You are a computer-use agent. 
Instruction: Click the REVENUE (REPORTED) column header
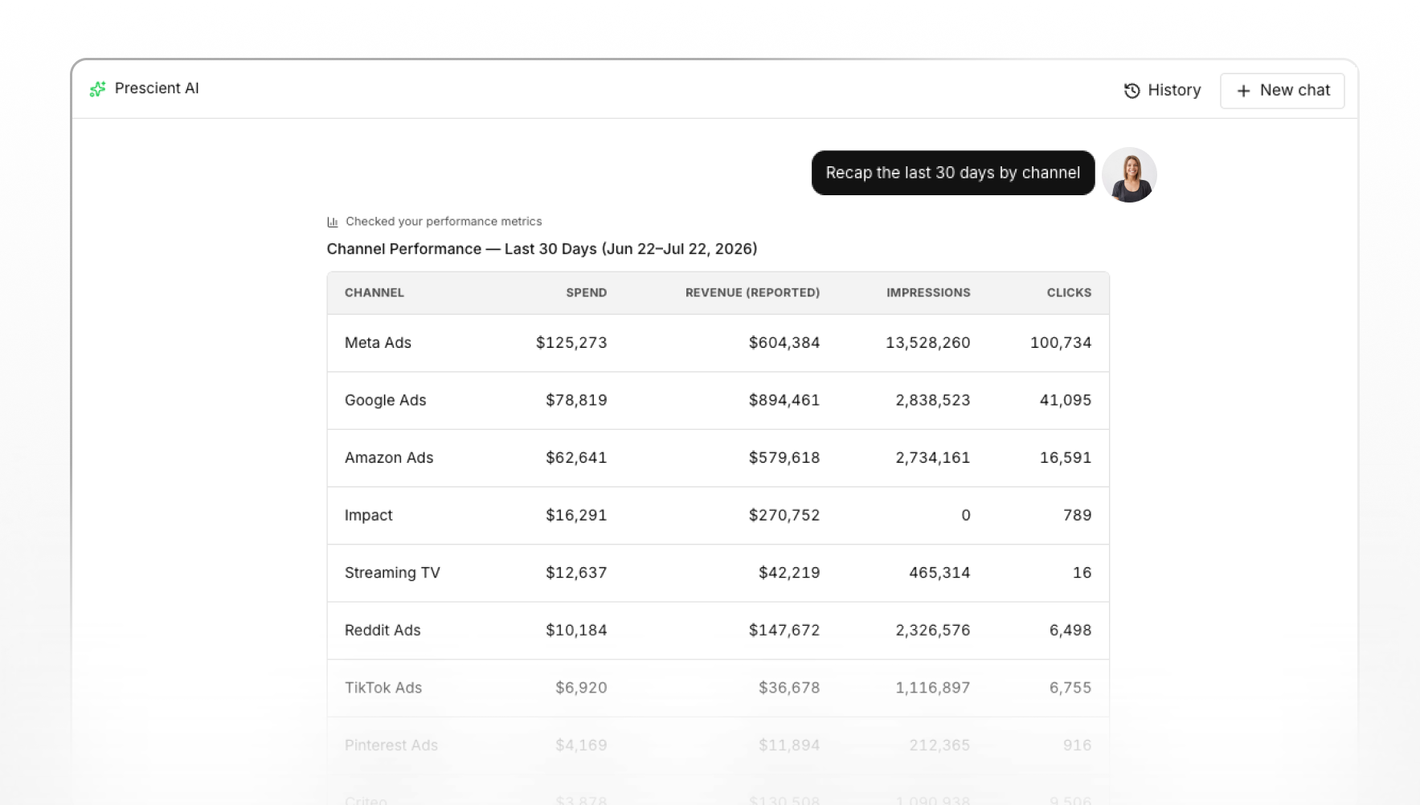[752, 292]
